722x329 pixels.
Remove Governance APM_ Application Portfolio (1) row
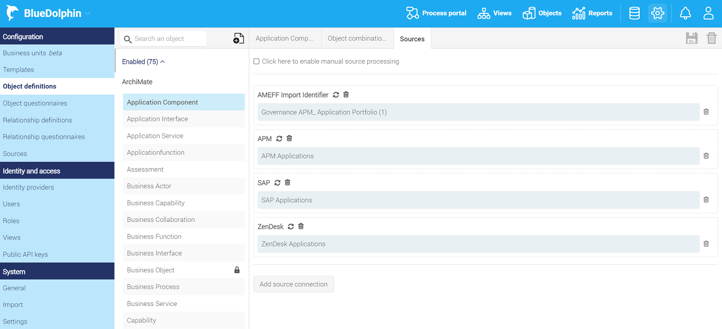click(706, 112)
